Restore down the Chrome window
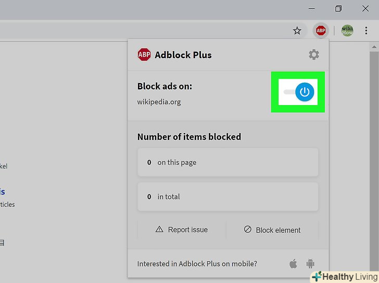Screen dimensions: 379x283 (338, 8)
